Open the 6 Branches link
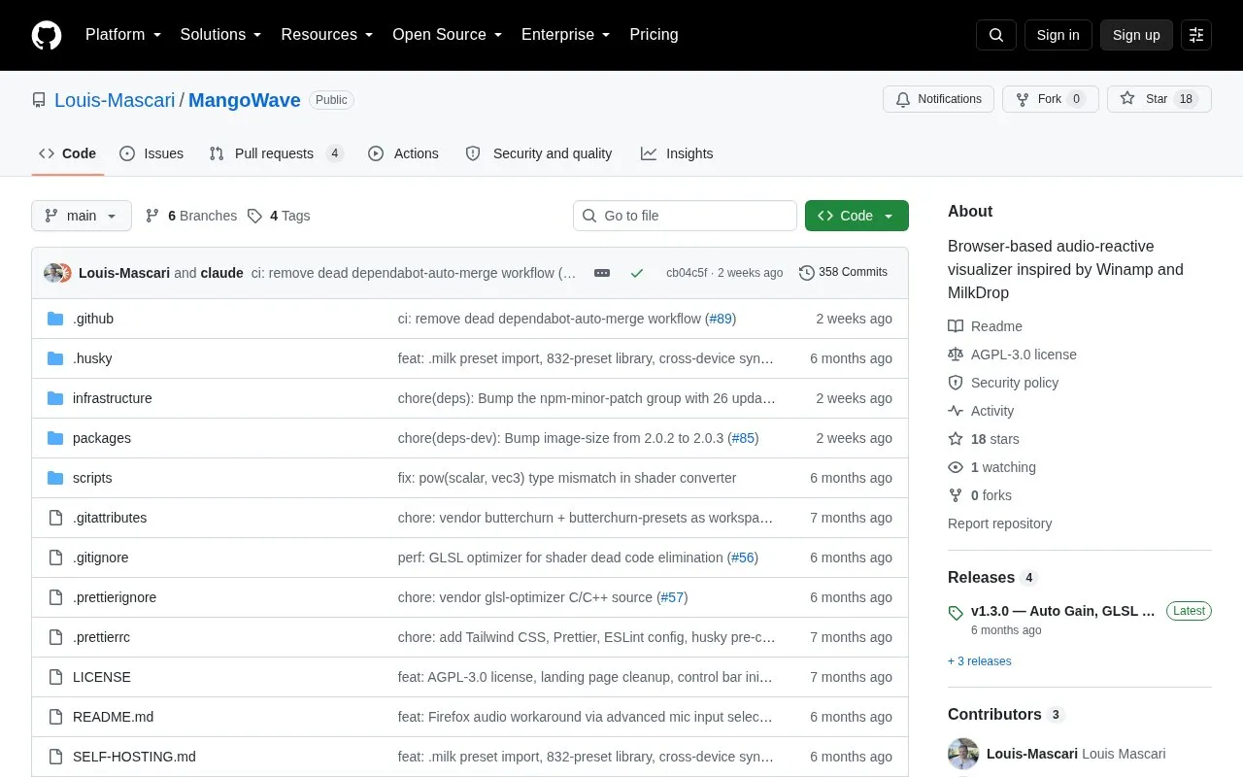This screenshot has height=777, width=1243. coord(191,216)
